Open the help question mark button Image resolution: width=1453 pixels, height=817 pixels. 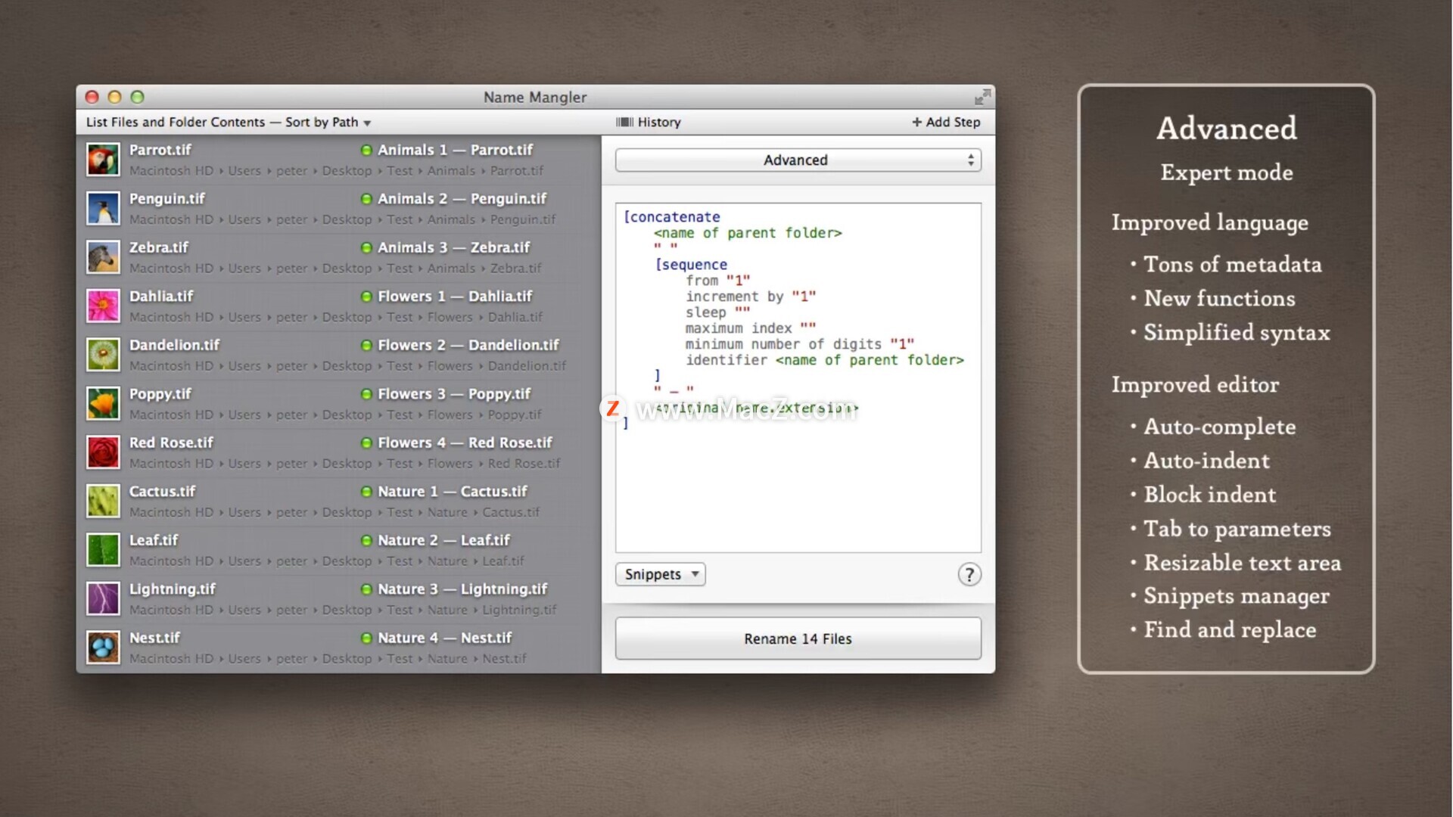pyautogui.click(x=969, y=575)
